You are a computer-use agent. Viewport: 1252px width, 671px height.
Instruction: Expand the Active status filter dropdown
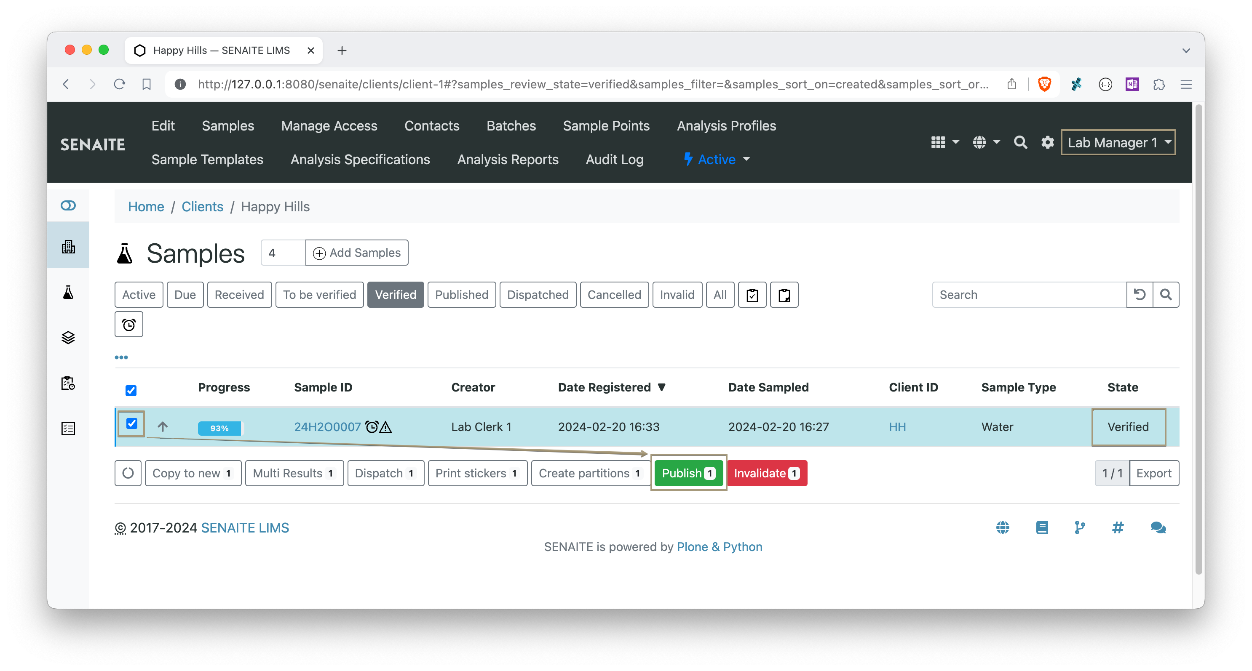click(715, 159)
